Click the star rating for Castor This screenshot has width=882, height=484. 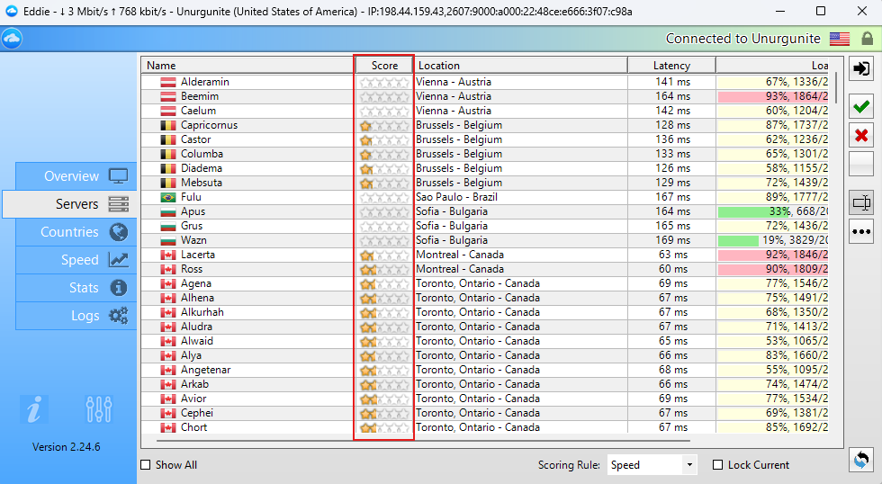(384, 140)
